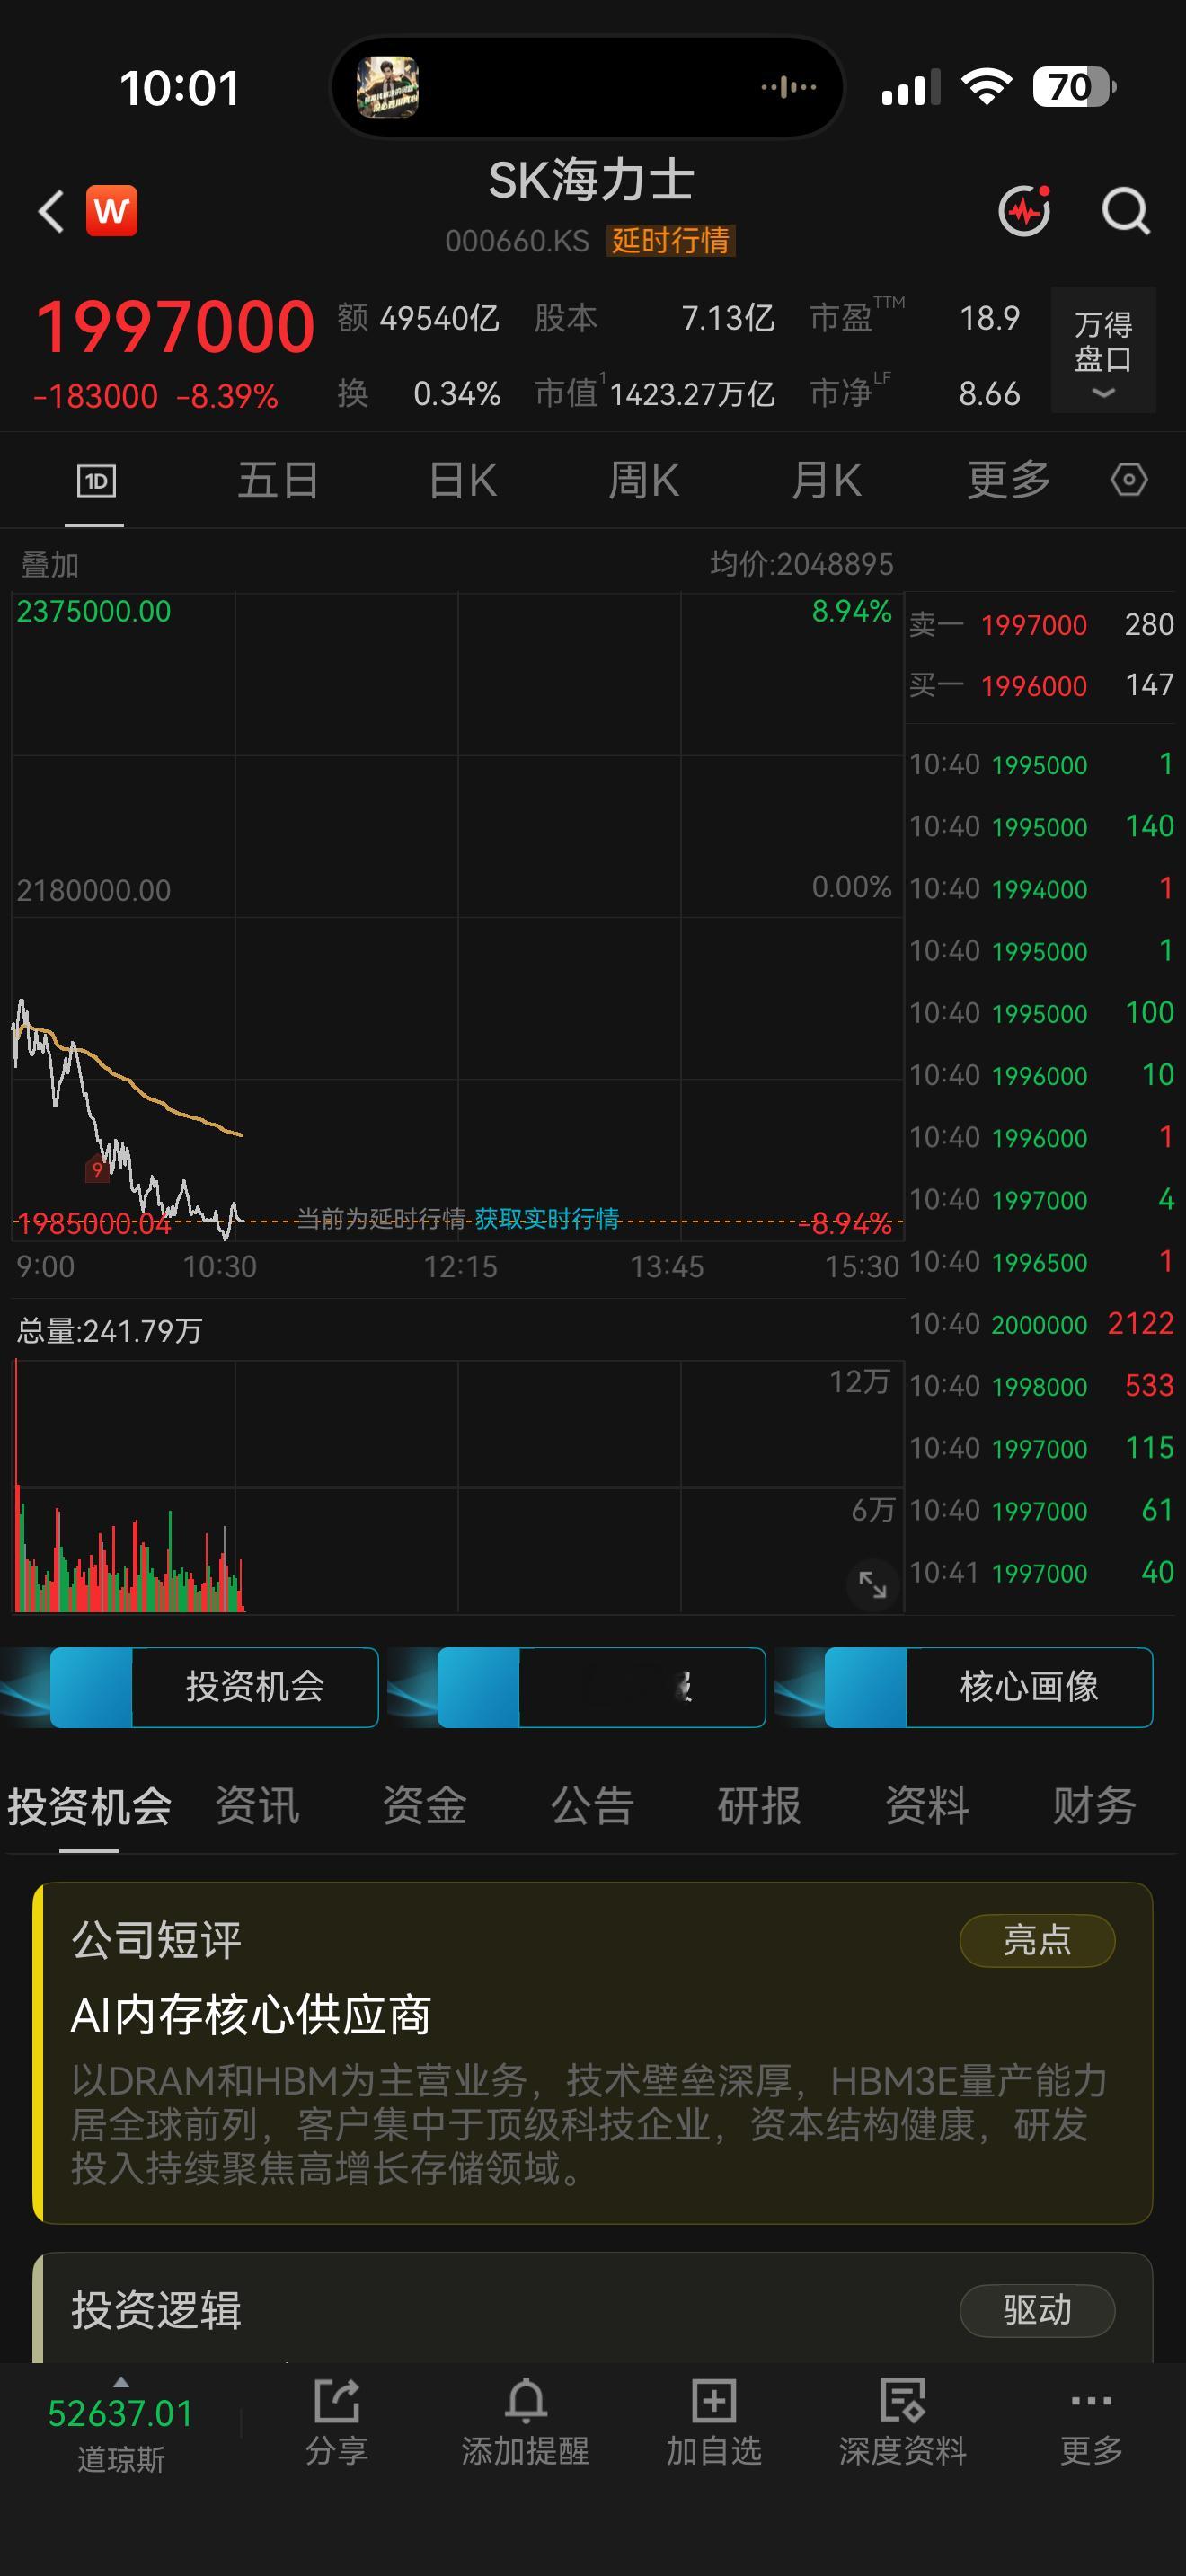The width and height of the screenshot is (1186, 2576).
Task: Tap the trade row 2000000 with 2122
Action: pyautogui.click(x=1041, y=1324)
